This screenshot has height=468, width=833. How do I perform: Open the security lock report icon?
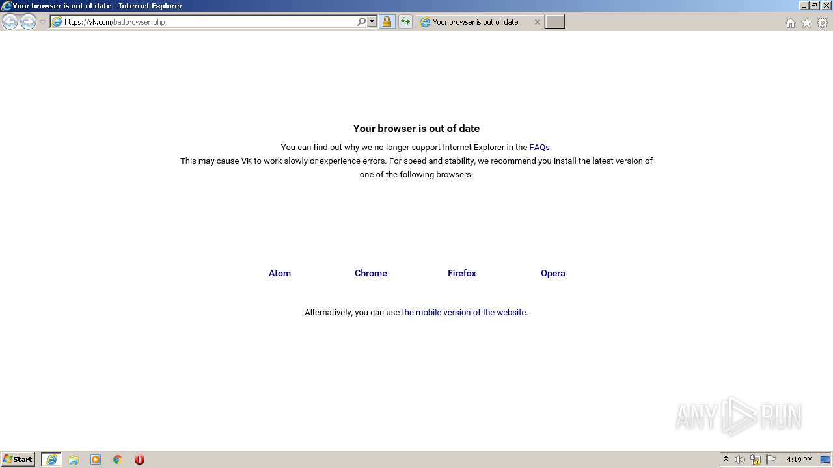coord(387,22)
